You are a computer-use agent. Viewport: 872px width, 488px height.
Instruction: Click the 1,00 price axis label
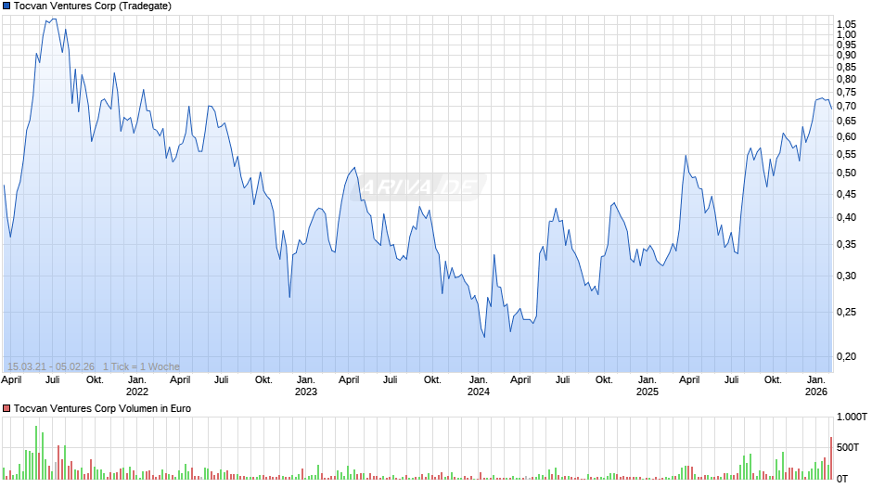pyautogui.click(x=846, y=34)
